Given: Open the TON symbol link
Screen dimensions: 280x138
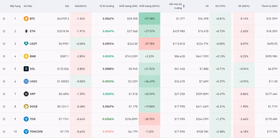Looking at the screenshot, I should point(33,119).
